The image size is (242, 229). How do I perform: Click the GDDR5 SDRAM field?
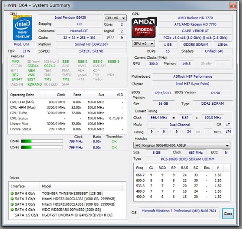coord(196,45)
